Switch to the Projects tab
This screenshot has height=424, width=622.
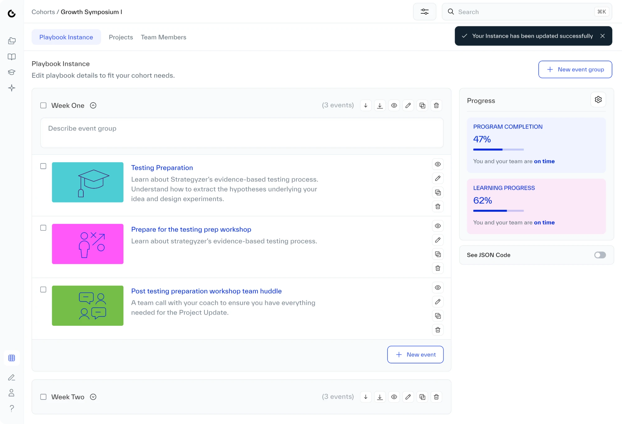(121, 37)
